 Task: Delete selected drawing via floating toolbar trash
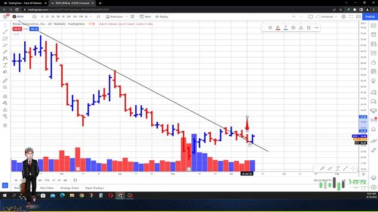[308, 28]
